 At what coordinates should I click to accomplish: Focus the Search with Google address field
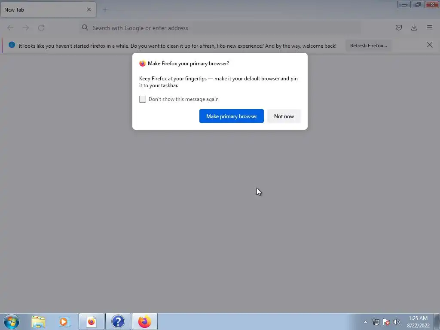click(x=220, y=28)
